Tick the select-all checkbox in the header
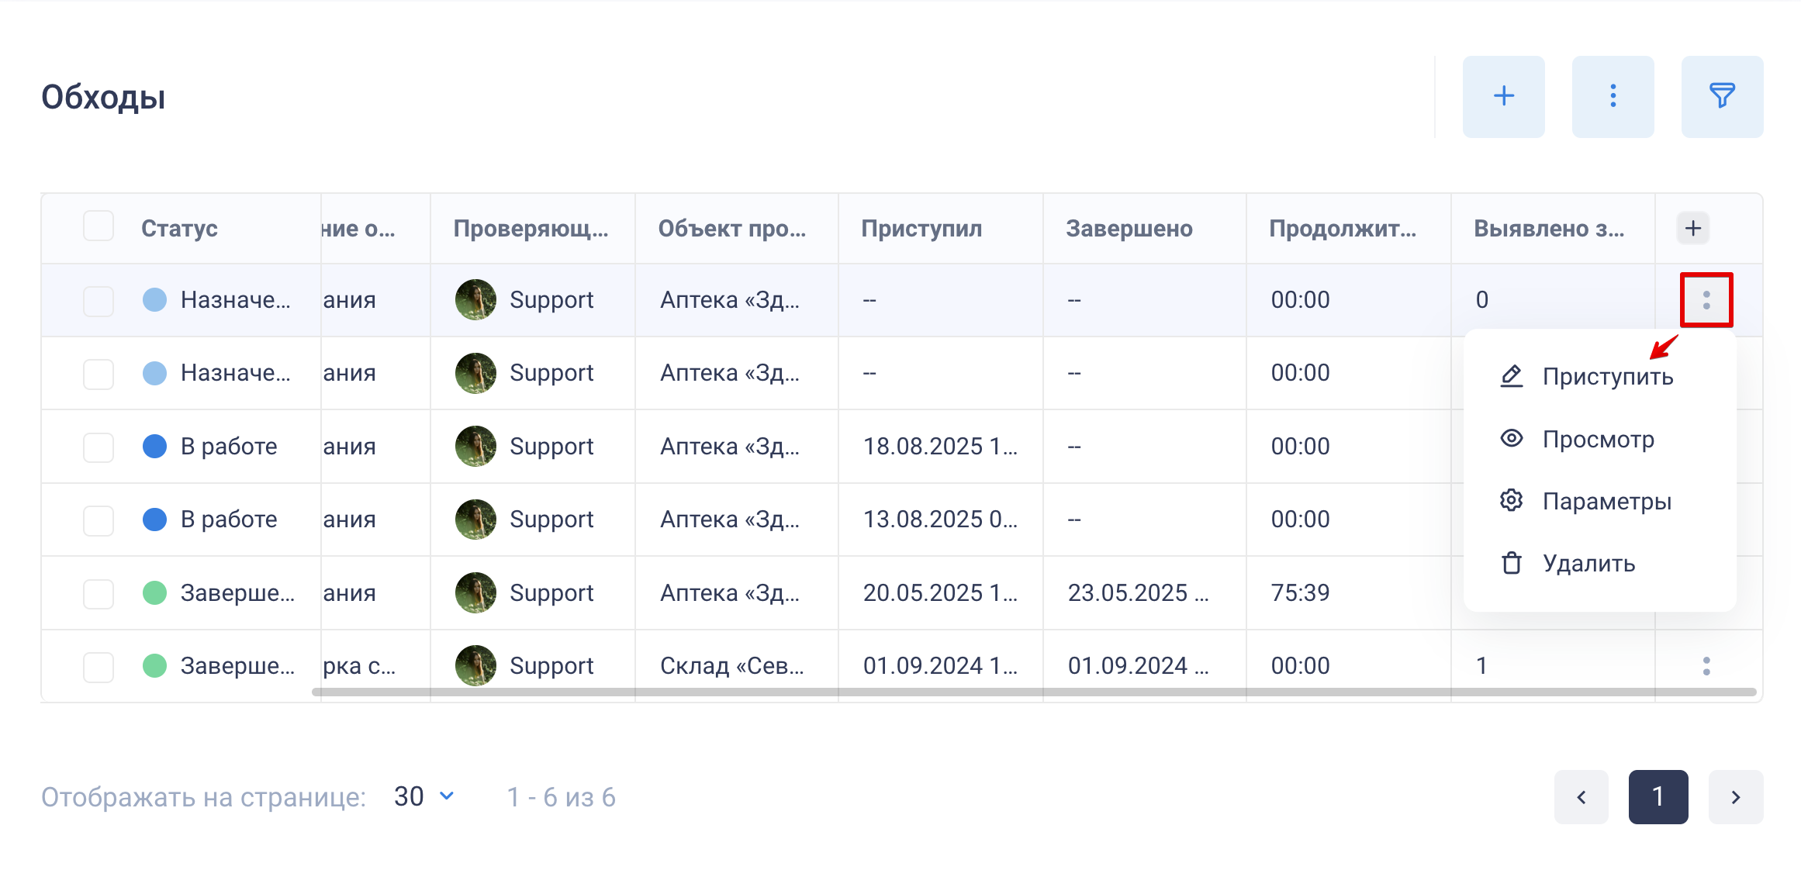The width and height of the screenshot is (1801, 870). (99, 226)
